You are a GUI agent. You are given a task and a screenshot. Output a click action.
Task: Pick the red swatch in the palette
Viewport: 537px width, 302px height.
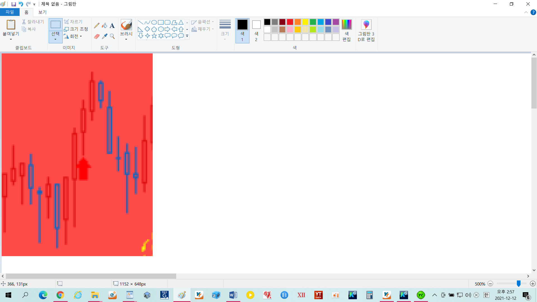[290, 22]
